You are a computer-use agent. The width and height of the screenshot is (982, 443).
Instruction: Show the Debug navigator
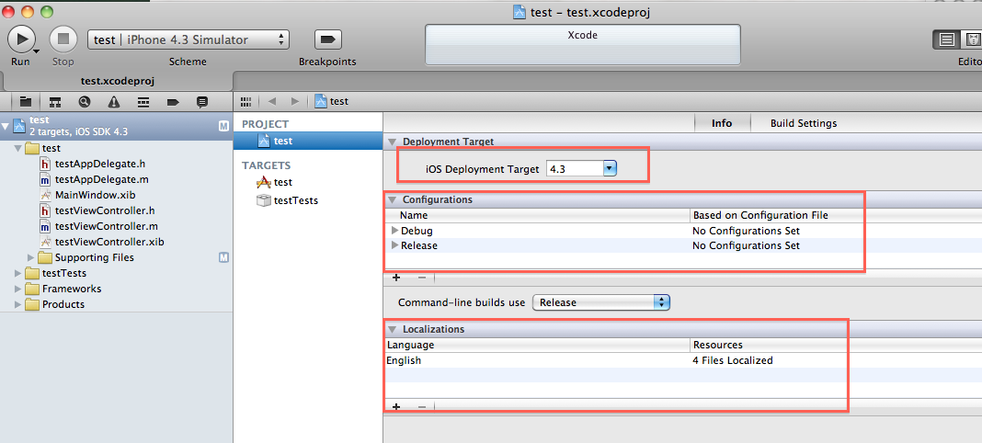143,101
